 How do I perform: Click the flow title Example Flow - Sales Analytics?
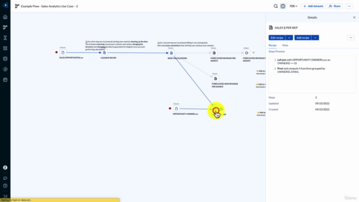(49, 6)
